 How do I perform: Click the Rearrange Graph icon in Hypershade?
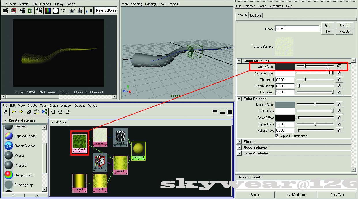37,112
